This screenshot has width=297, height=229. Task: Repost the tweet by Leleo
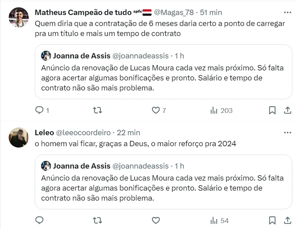click(97, 220)
